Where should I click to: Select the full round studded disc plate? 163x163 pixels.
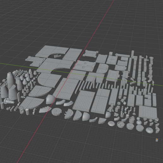point(57,112)
